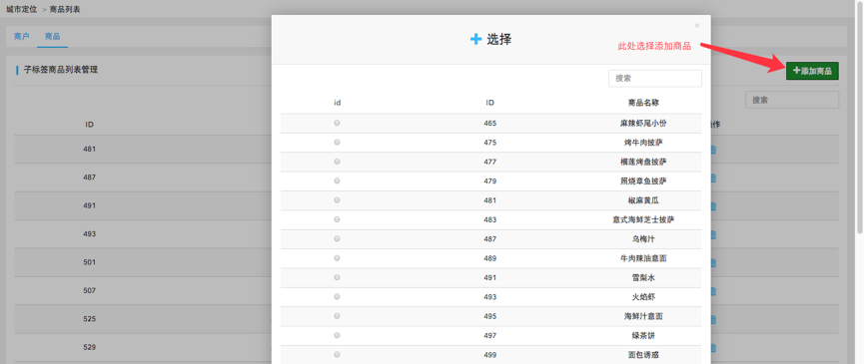The image size is (864, 364).
Task: Select radio button for 乌梅汁
Action: click(x=337, y=238)
